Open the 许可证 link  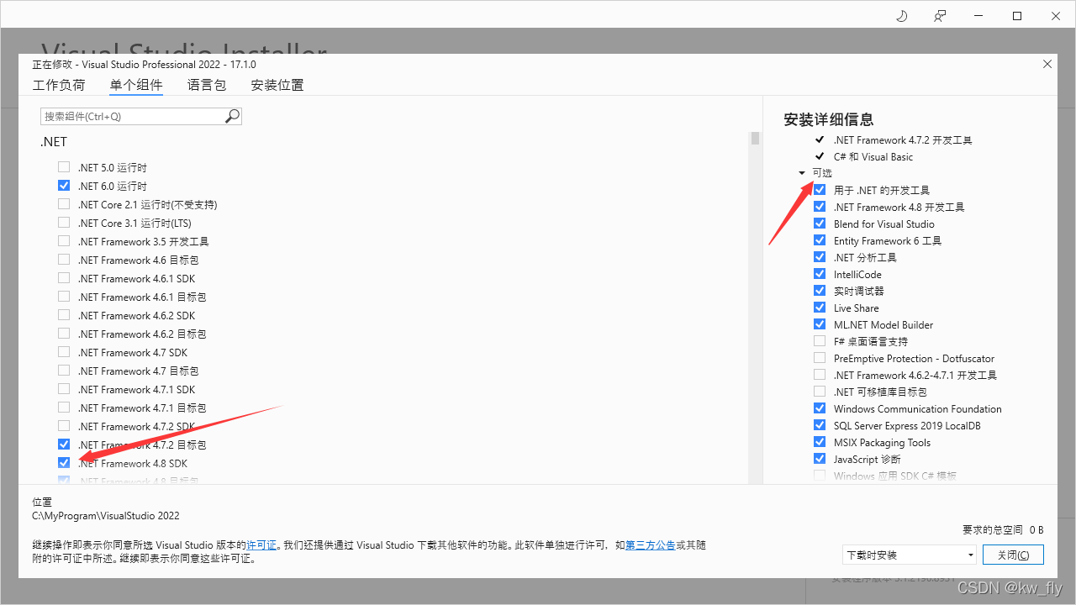(261, 545)
